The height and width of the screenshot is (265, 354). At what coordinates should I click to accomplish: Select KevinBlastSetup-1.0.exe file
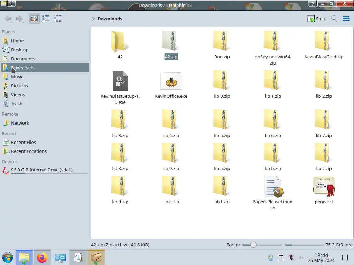tap(120, 87)
